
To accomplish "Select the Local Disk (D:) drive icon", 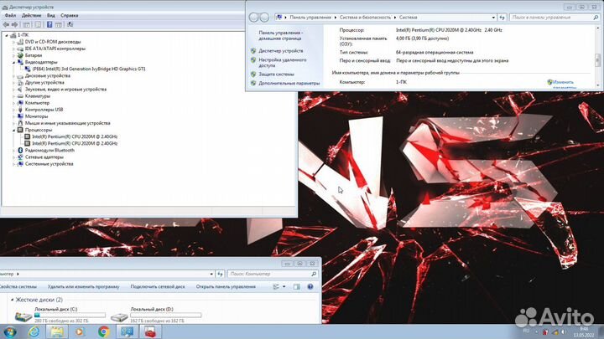I will click(119, 316).
